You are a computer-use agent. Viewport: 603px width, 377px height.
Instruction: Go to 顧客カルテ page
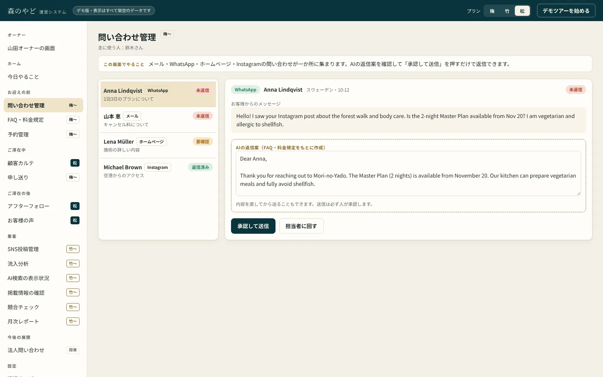pyautogui.click(x=43, y=163)
